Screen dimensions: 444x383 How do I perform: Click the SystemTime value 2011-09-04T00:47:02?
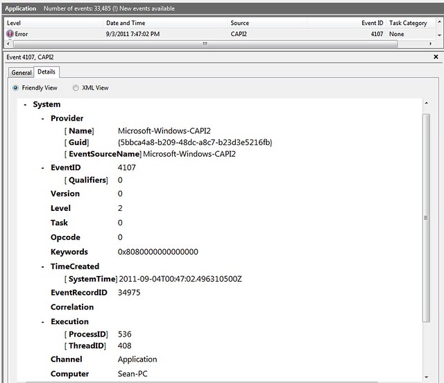tap(180, 279)
